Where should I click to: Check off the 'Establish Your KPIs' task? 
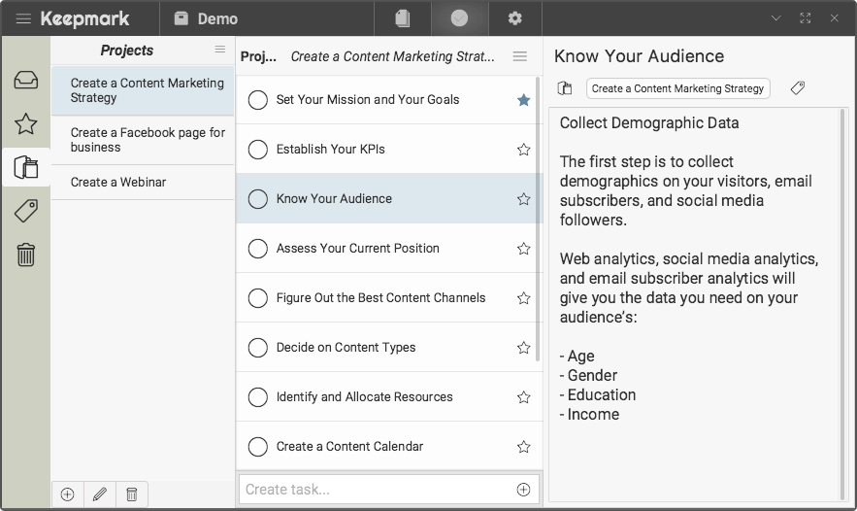(258, 150)
